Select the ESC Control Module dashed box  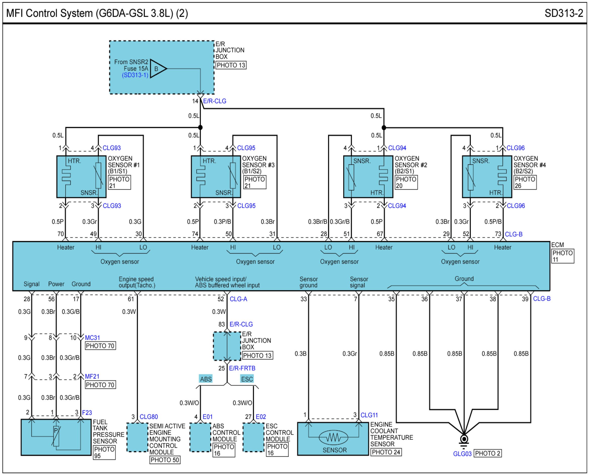pos(254,438)
